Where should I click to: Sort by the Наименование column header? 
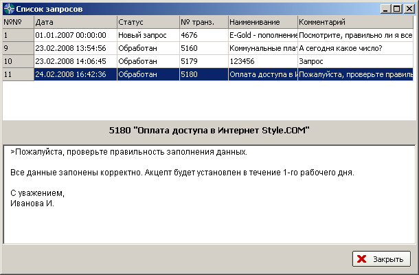[x=262, y=22]
